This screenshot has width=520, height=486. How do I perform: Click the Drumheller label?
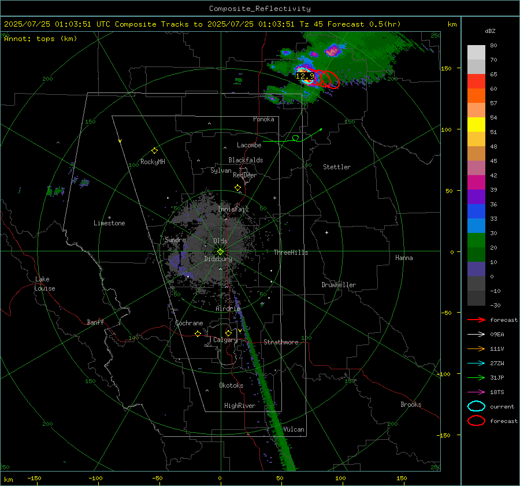(x=339, y=285)
